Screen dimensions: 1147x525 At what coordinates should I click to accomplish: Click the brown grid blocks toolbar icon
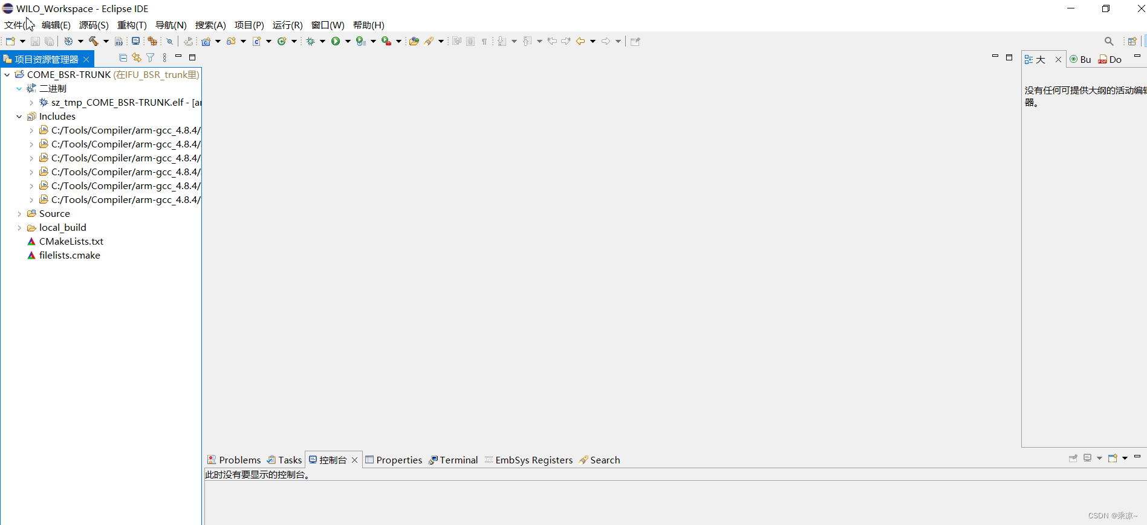click(152, 41)
